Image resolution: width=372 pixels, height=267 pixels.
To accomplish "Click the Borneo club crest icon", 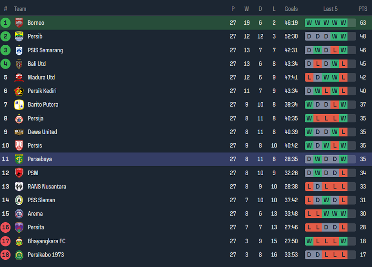I will [x=19, y=23].
